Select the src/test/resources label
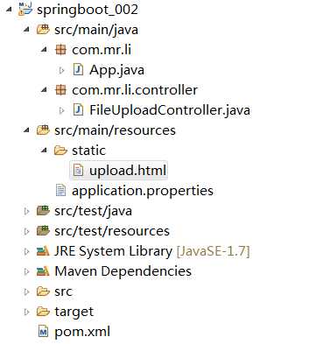Viewport: 316px width, 344px height. coord(112,231)
